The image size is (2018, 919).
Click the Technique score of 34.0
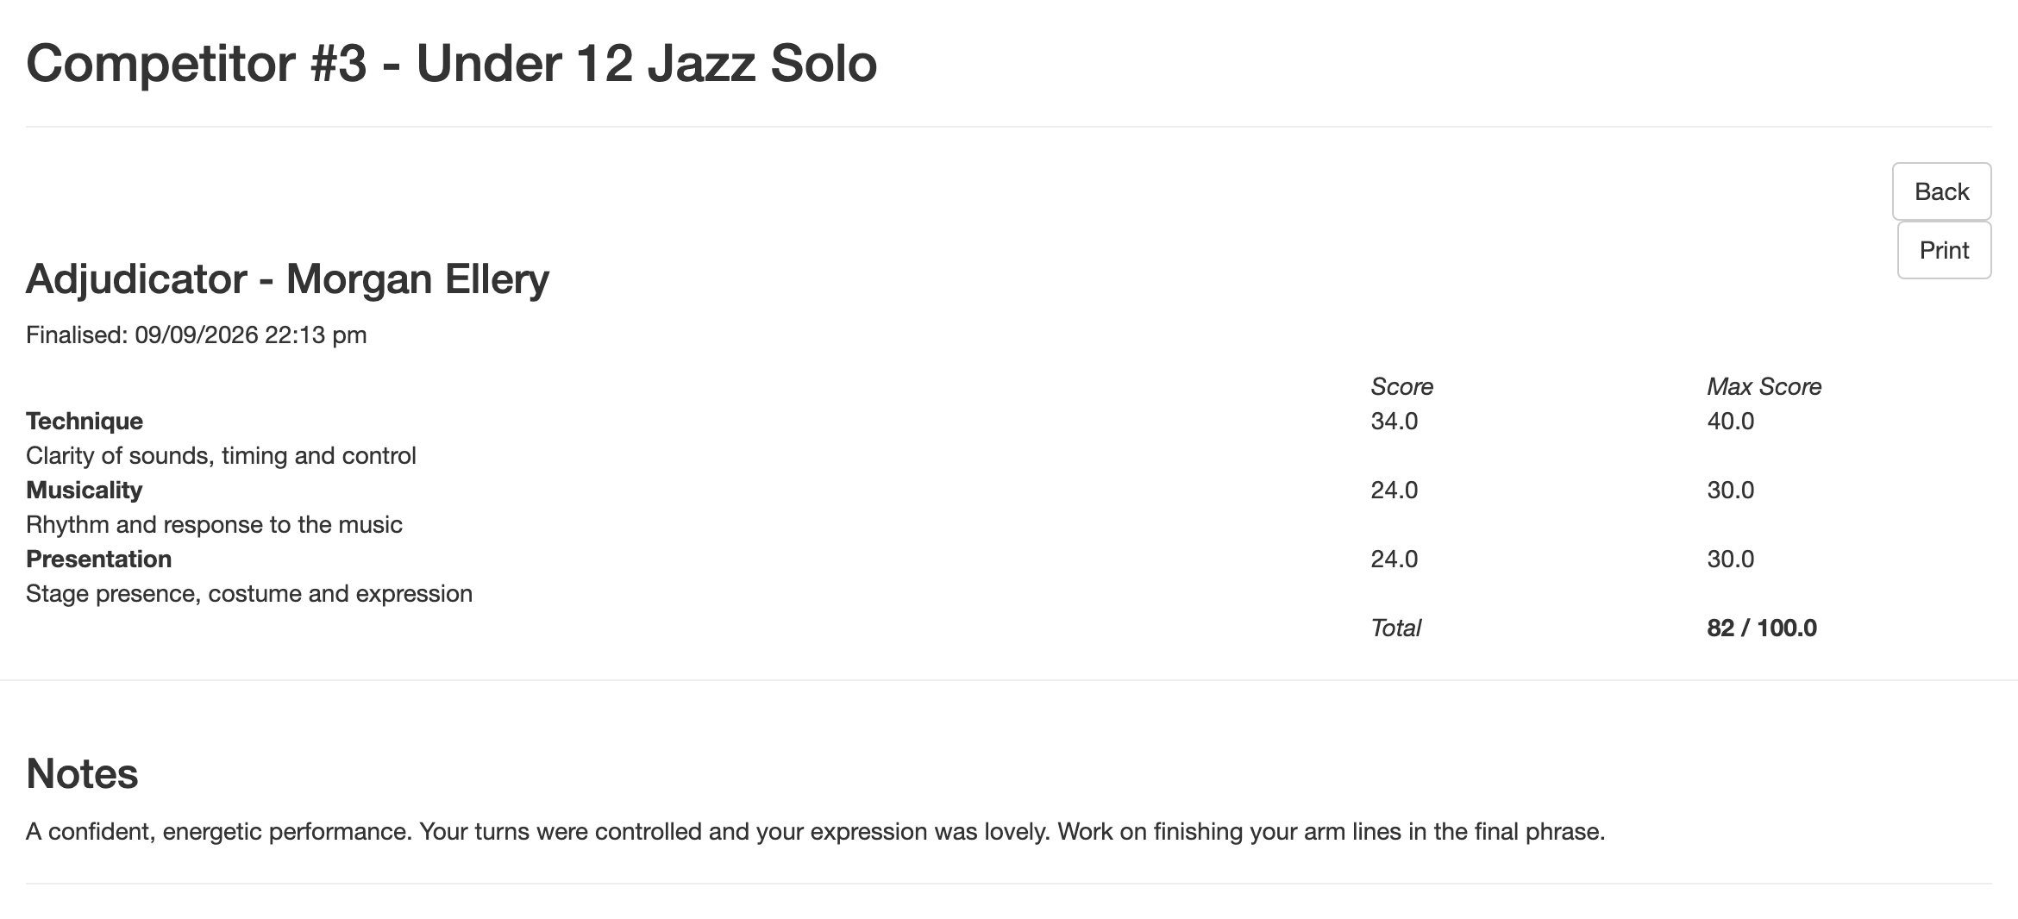(x=1394, y=421)
